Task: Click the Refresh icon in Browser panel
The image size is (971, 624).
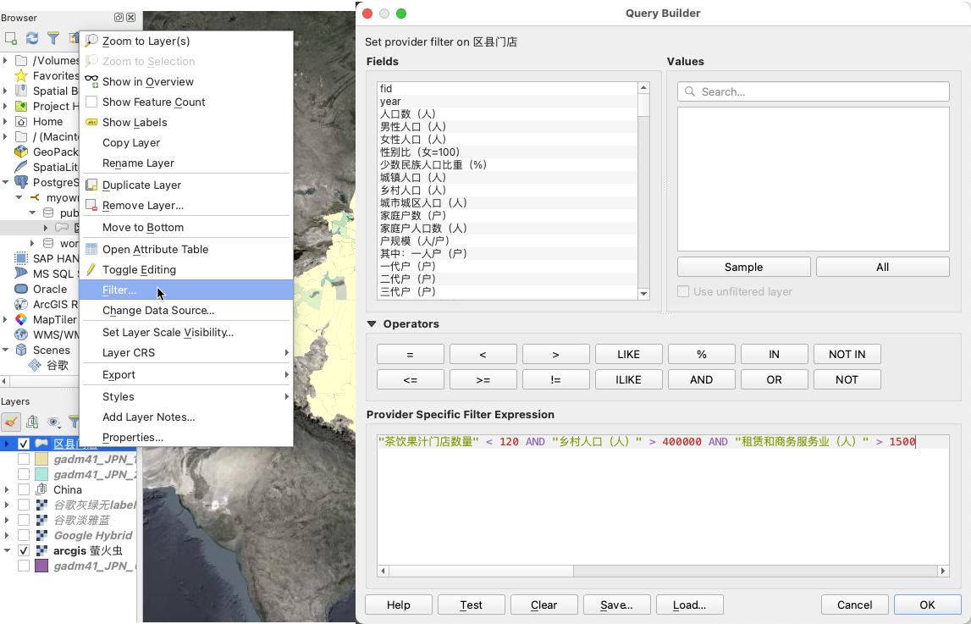Action: 32,38
